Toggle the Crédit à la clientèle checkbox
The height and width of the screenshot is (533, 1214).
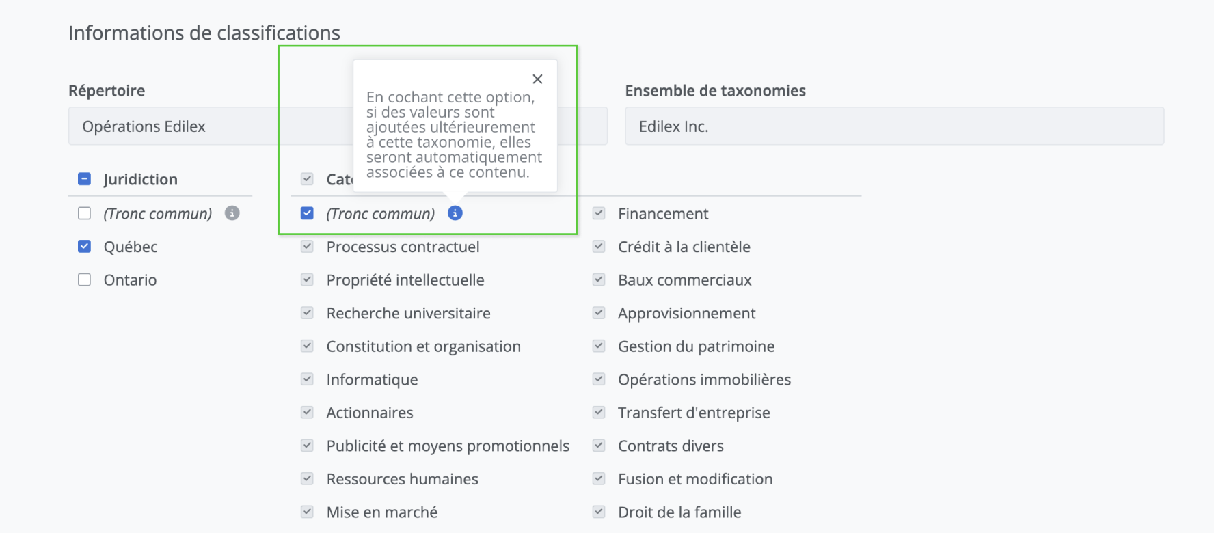click(x=599, y=247)
